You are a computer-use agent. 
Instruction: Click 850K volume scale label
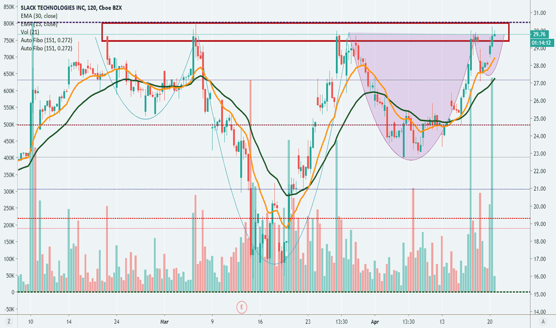pyautogui.click(x=9, y=7)
